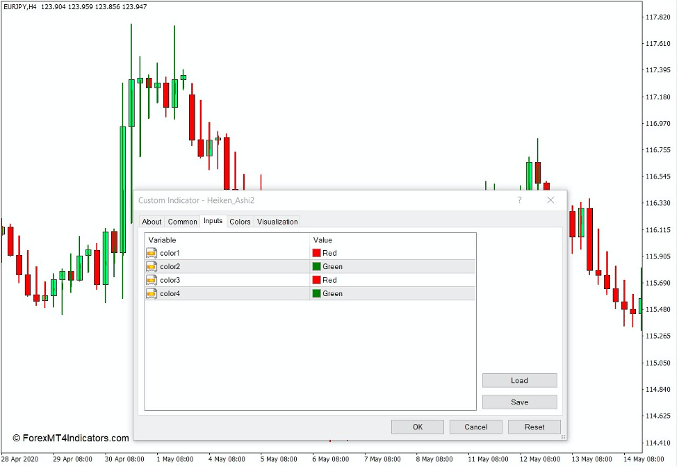Confirm settings with OK

[x=417, y=427]
